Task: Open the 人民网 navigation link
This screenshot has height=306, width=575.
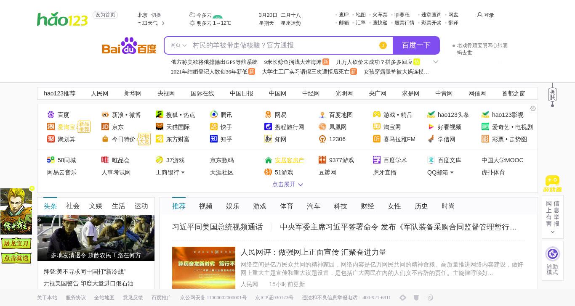Action: pyautogui.click(x=100, y=93)
